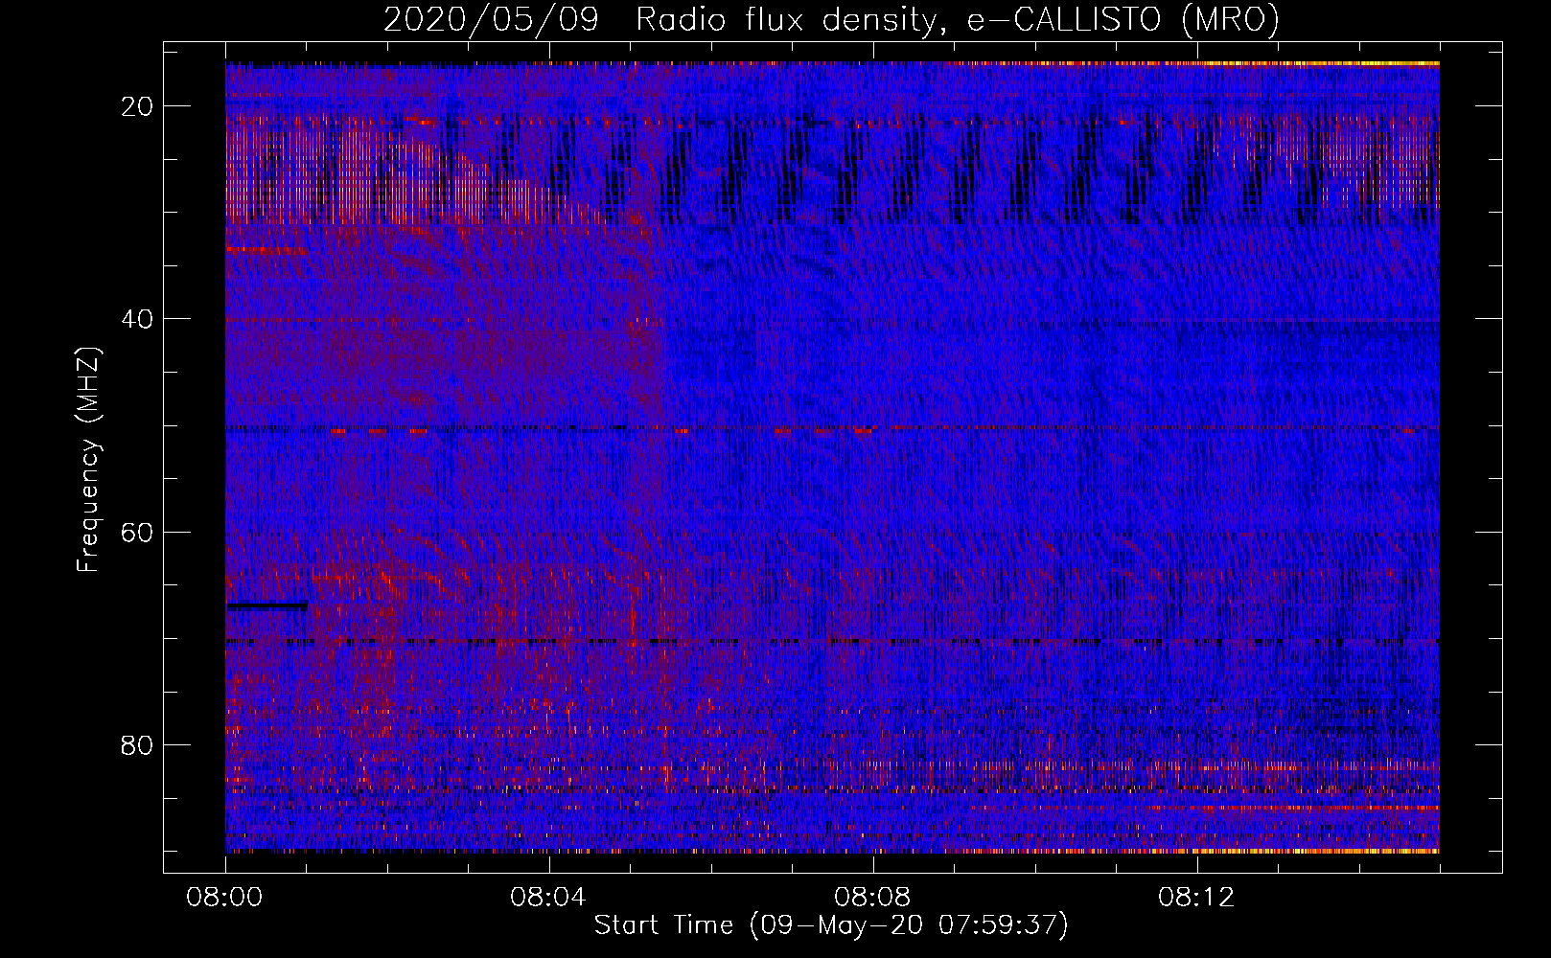1551x958 pixels.
Task: Click the short dark horizontal bar near 67 MHz
Action: [x=266, y=605]
